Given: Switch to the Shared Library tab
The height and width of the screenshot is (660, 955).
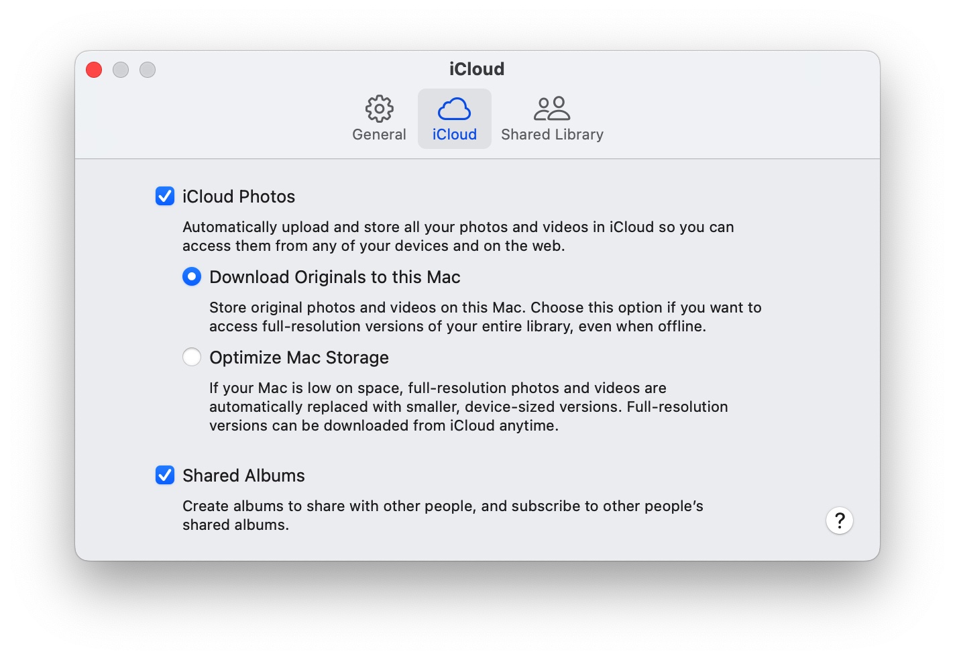Looking at the screenshot, I should tap(552, 119).
